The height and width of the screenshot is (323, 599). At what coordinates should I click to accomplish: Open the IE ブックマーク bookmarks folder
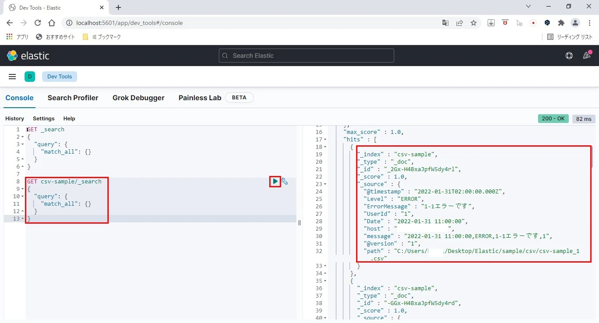pyautogui.click(x=102, y=37)
